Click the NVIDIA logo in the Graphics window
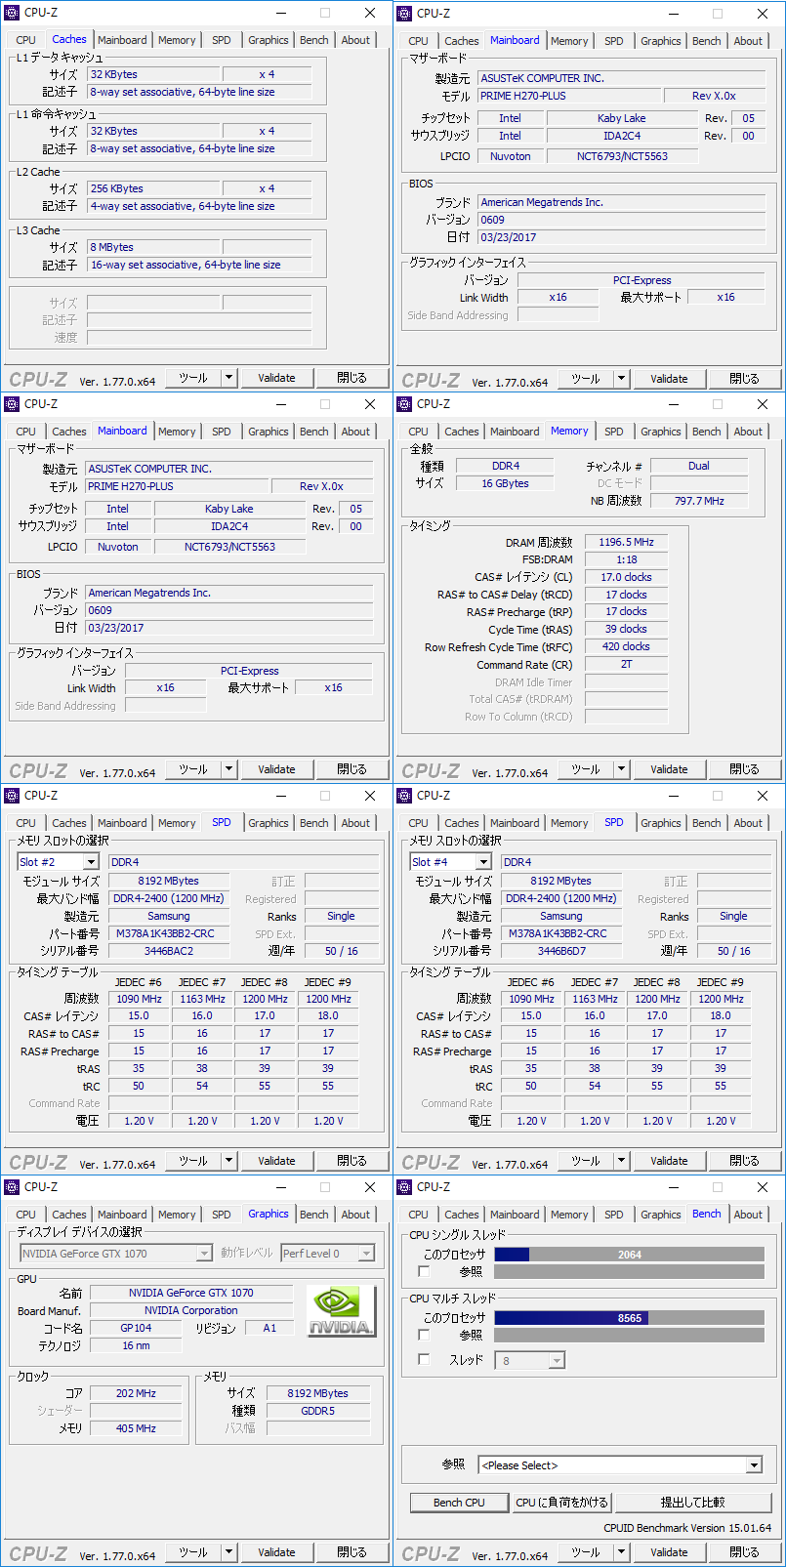786x1567 pixels. (341, 1311)
